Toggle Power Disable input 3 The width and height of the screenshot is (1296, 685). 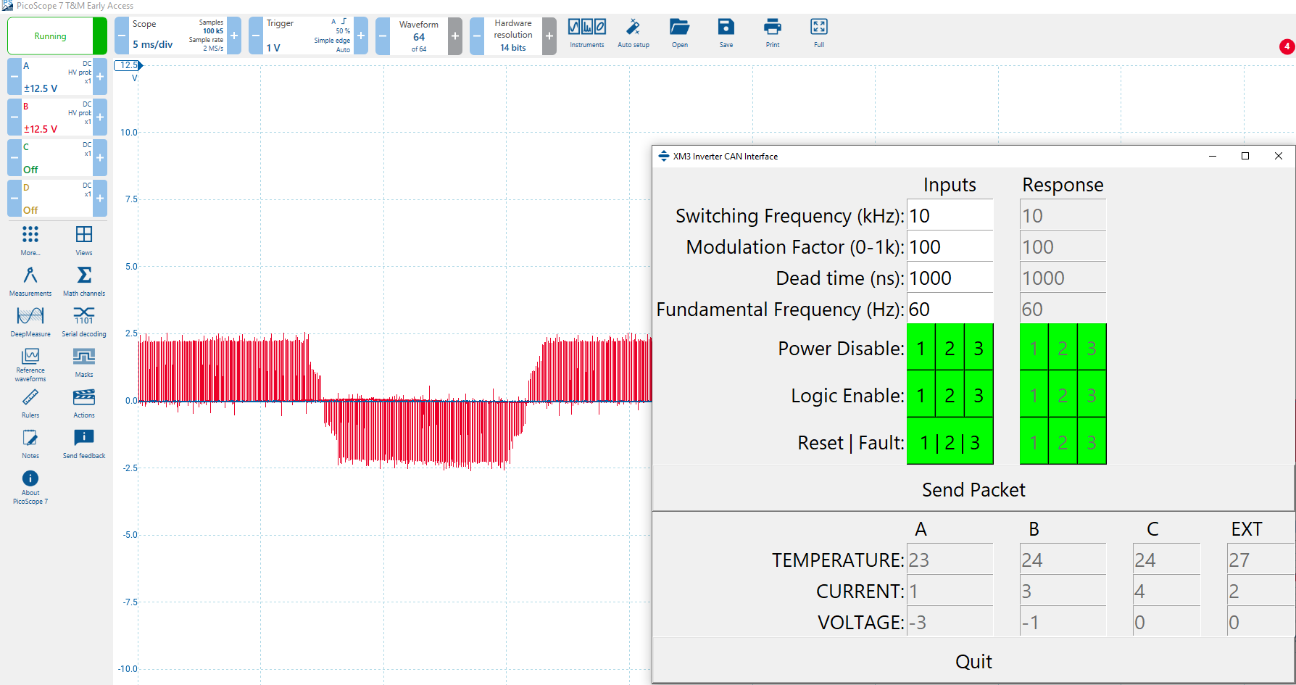(979, 348)
